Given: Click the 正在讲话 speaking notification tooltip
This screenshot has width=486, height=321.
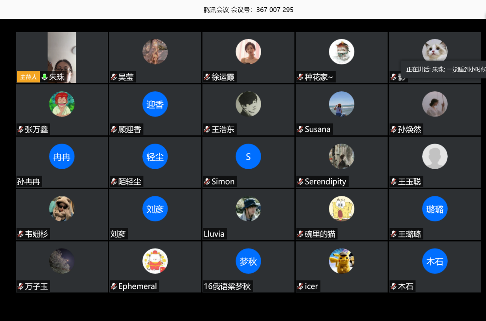Looking at the screenshot, I should (x=443, y=69).
